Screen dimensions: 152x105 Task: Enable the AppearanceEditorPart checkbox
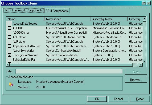pyautogui.click(x=9, y=46)
